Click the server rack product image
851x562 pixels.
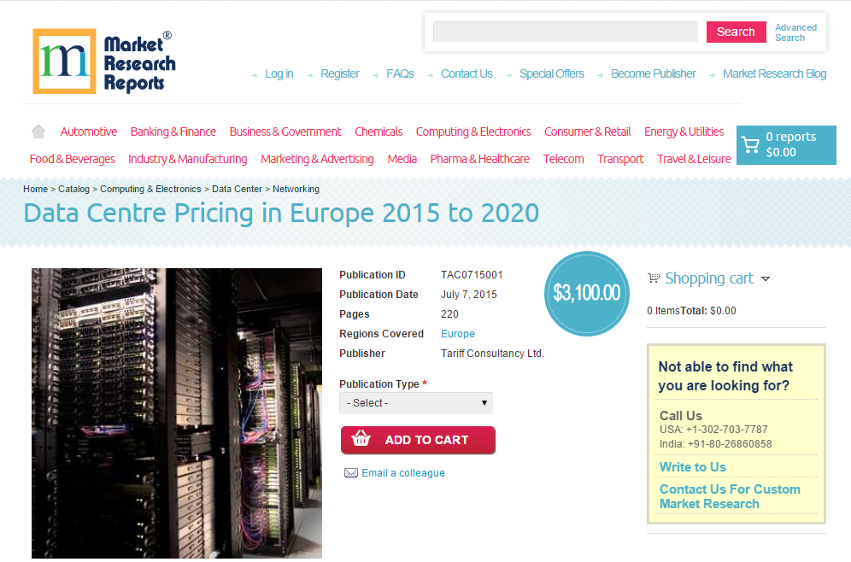tap(176, 414)
